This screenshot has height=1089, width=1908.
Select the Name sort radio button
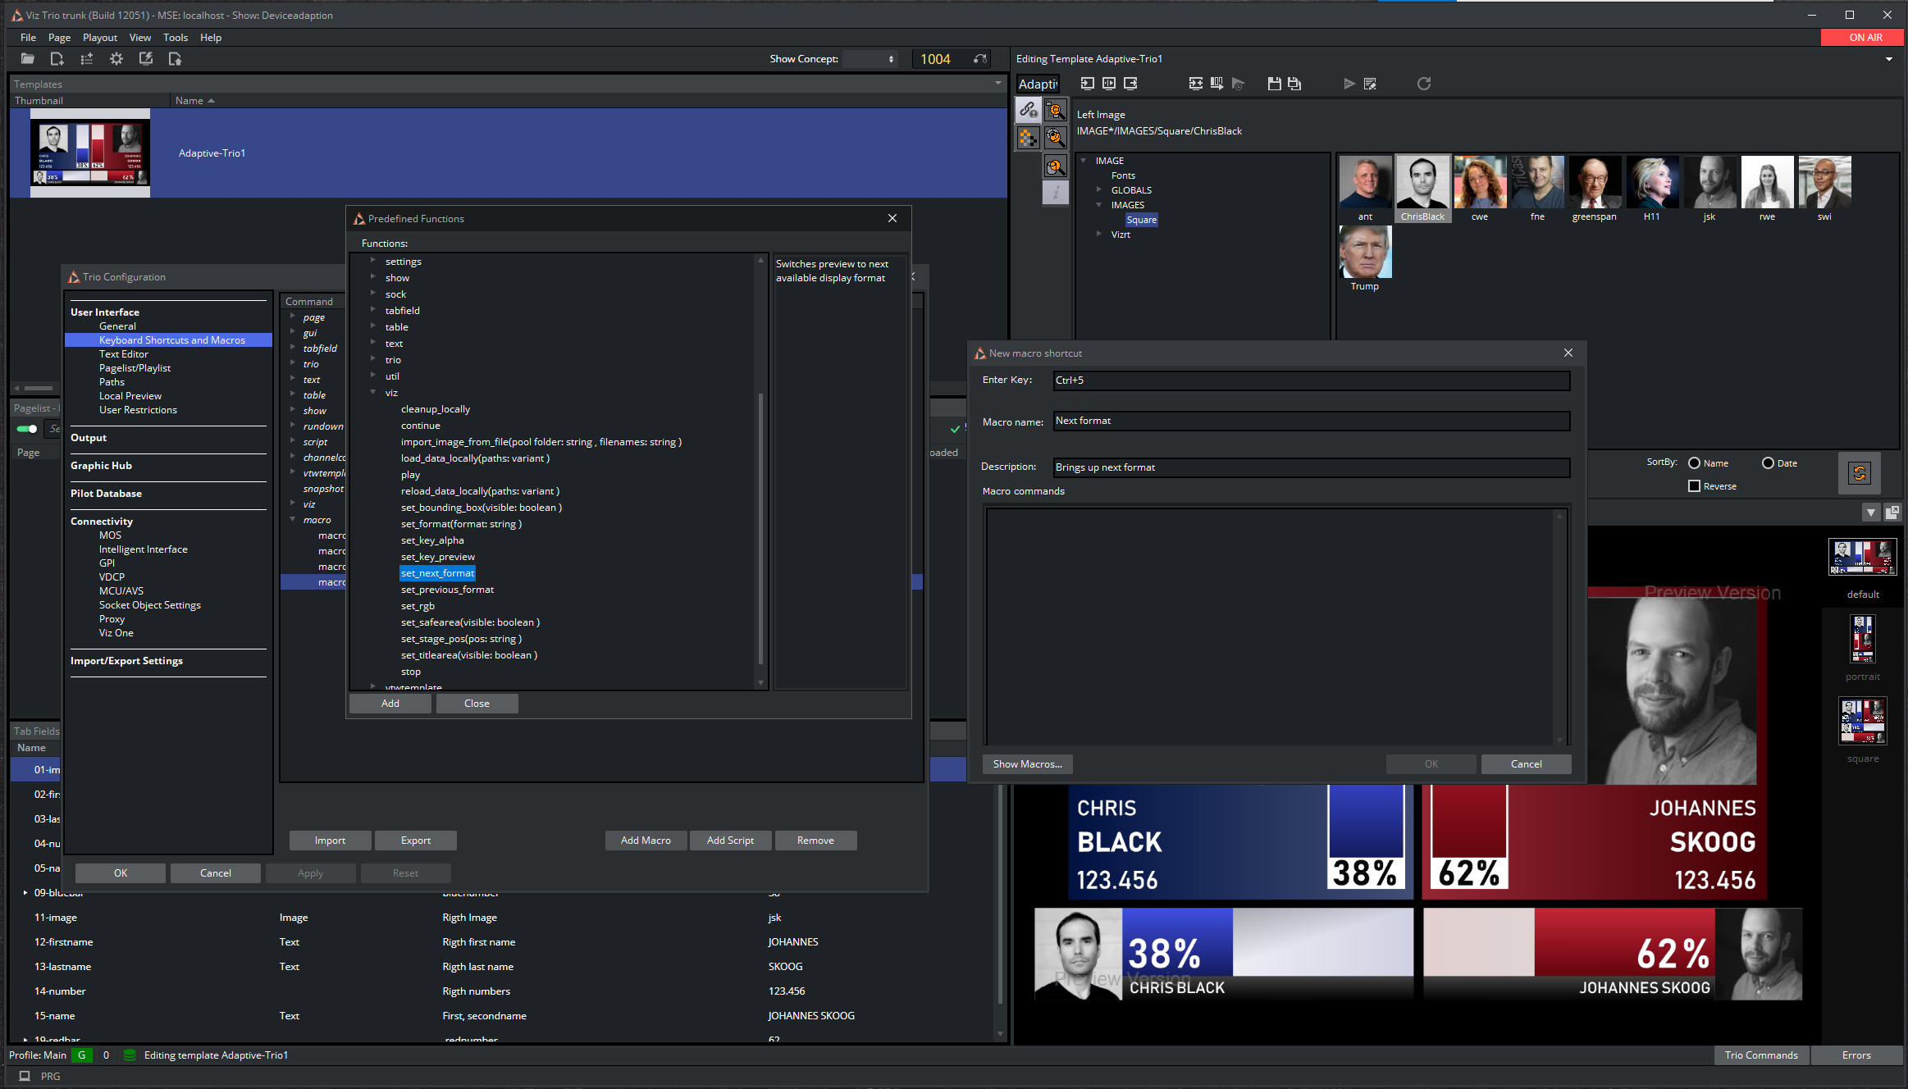(x=1694, y=462)
